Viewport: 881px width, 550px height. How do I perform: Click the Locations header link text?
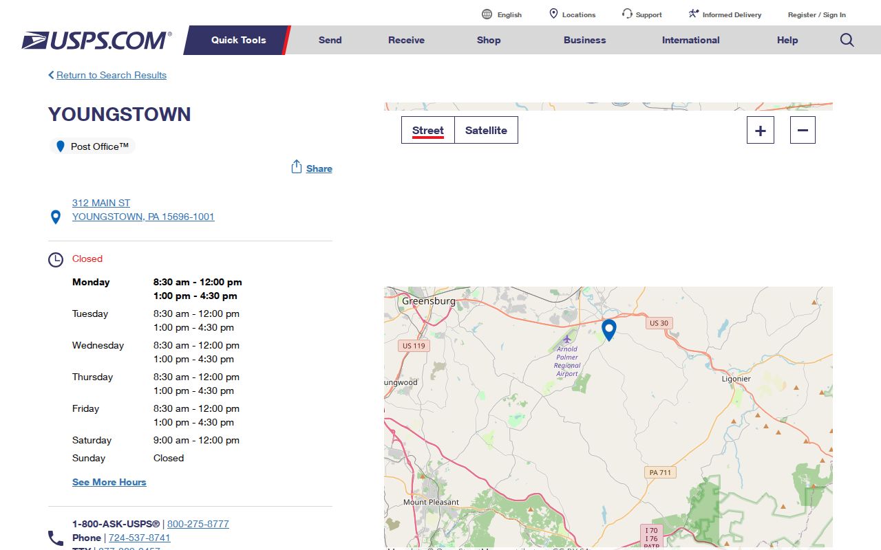point(579,14)
